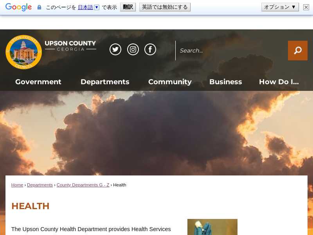Click the Upson County seal logo
This screenshot has height=235, width=313.
[24, 52]
